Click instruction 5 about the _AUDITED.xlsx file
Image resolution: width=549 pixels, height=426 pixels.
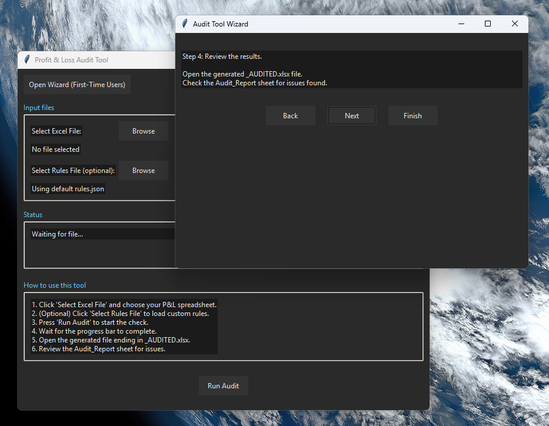pos(111,340)
